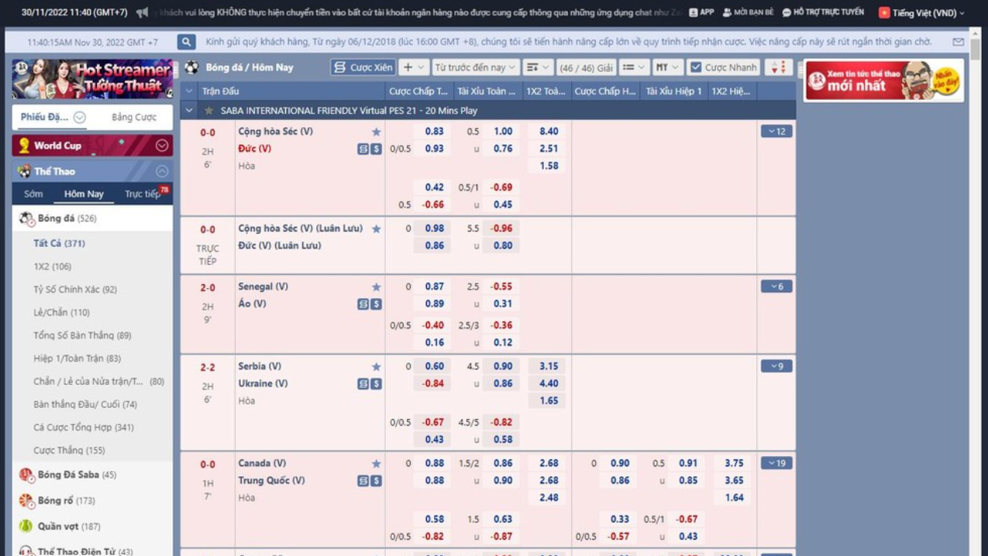Favorite the SABA International Friendly league star
This screenshot has height=556, width=988.
(208, 111)
